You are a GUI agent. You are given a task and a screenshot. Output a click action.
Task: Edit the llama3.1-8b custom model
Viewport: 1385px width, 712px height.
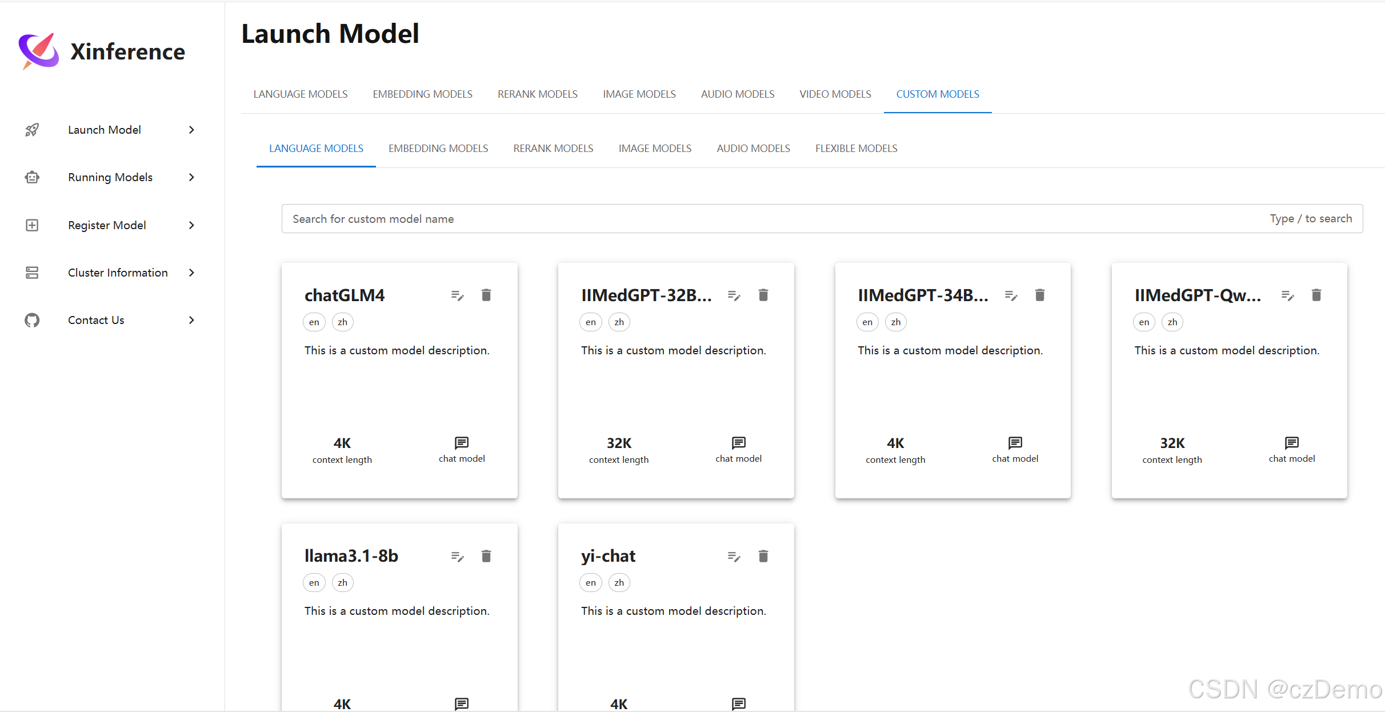point(457,557)
